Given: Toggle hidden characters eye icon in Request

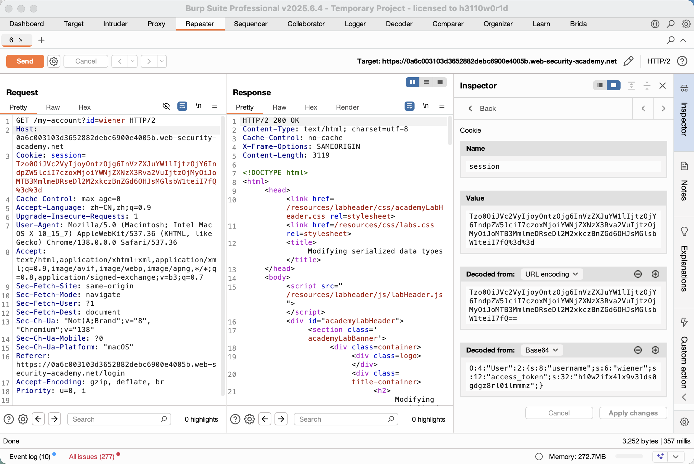Looking at the screenshot, I should [166, 106].
